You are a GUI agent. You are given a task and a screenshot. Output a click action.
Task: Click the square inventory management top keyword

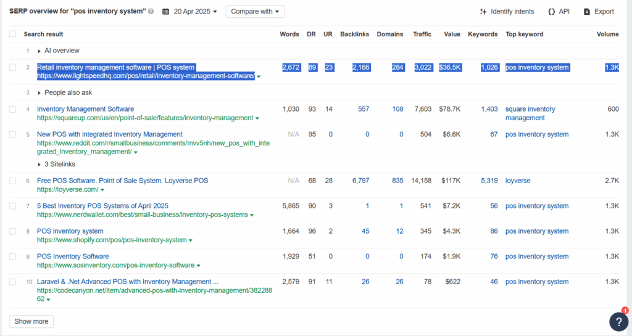tap(530, 113)
